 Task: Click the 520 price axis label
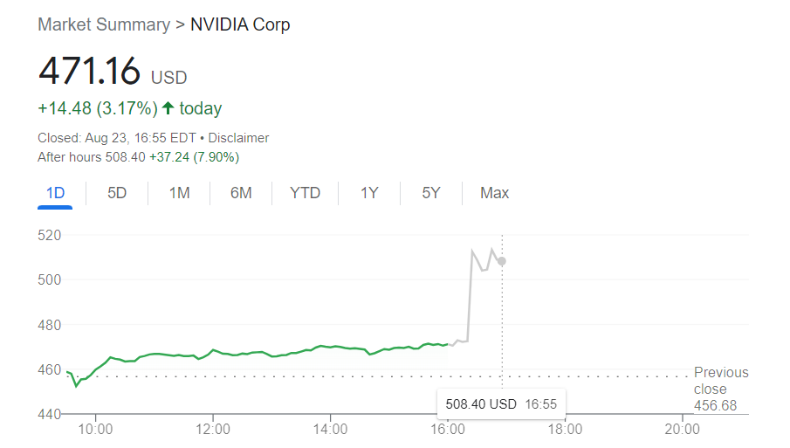pyautogui.click(x=49, y=235)
